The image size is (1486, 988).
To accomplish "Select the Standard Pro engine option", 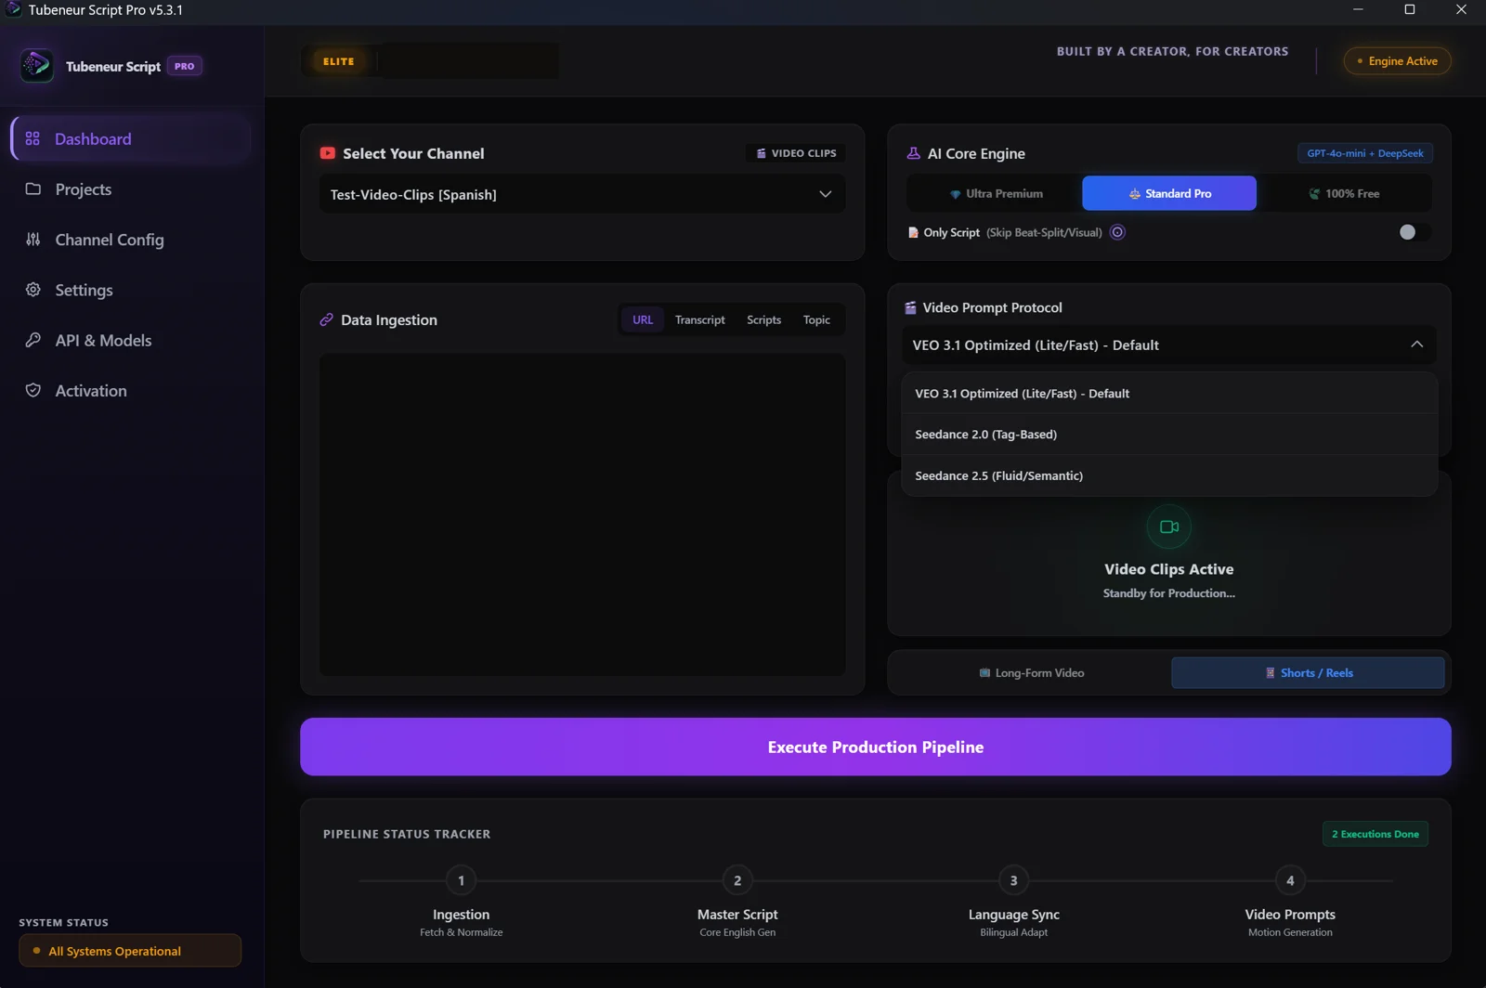I will point(1169,193).
